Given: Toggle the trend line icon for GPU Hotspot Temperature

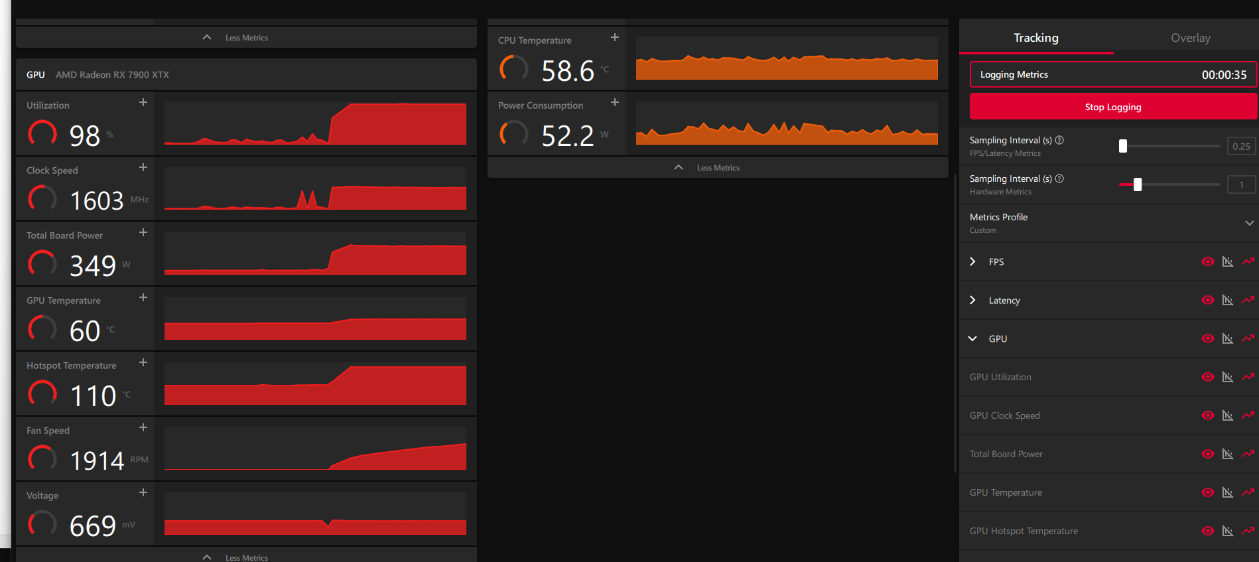Looking at the screenshot, I should point(1248,531).
